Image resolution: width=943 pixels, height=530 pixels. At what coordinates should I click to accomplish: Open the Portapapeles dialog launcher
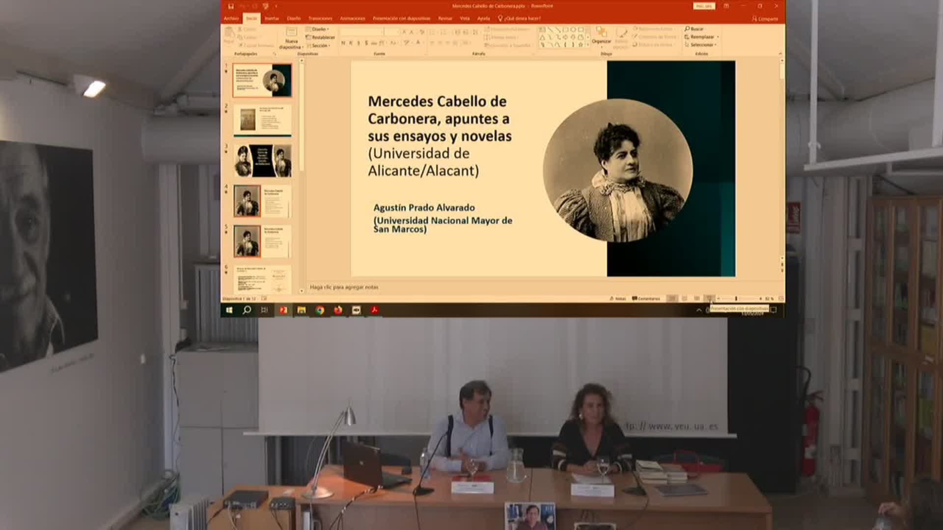274,53
